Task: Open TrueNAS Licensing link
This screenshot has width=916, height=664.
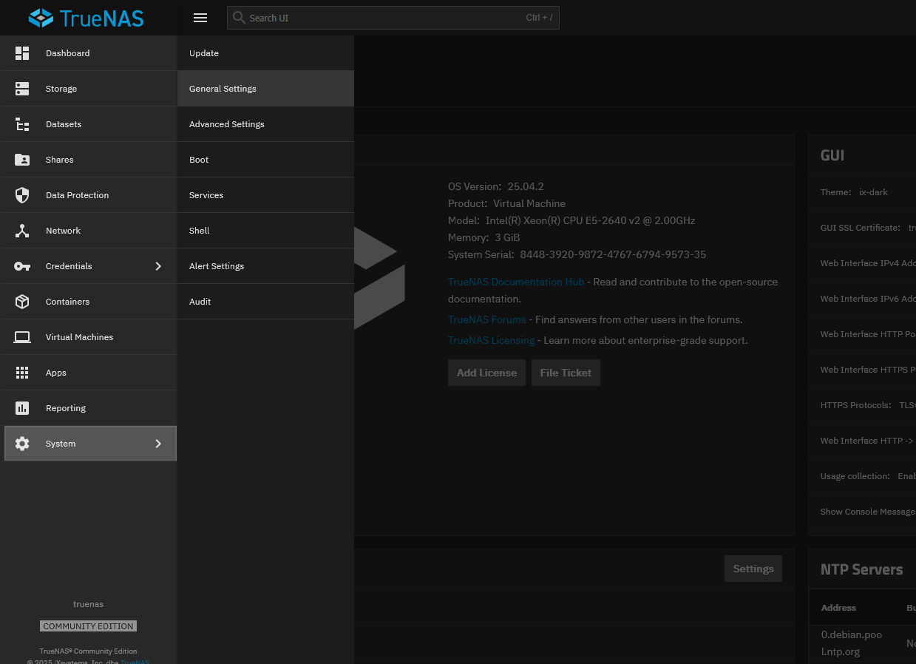Action: point(492,340)
